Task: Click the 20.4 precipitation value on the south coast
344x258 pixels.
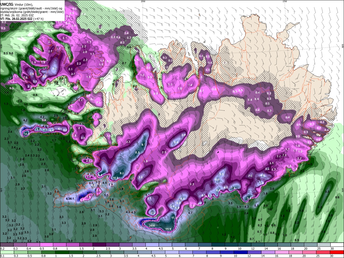Action: click(152, 226)
